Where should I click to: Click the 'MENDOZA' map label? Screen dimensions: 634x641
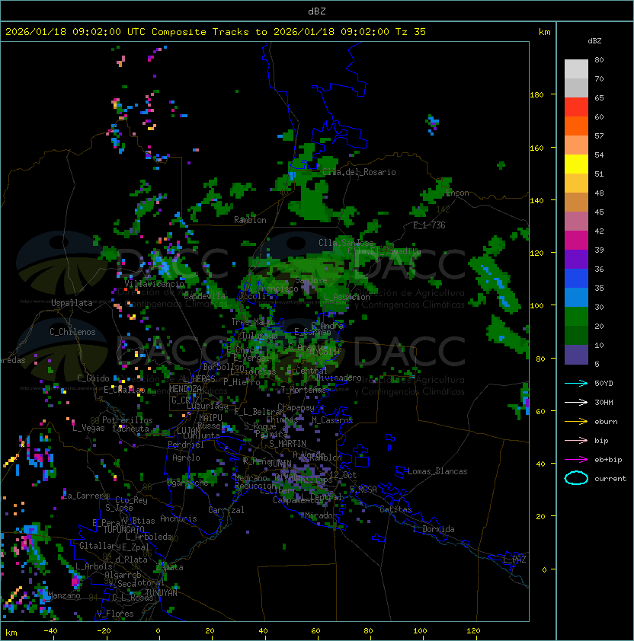(x=185, y=389)
